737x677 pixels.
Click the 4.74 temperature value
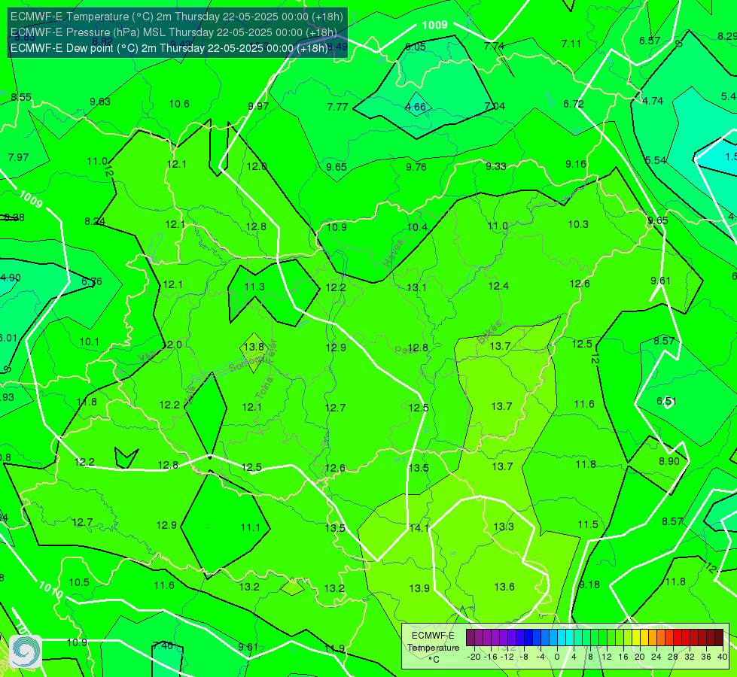click(x=653, y=102)
